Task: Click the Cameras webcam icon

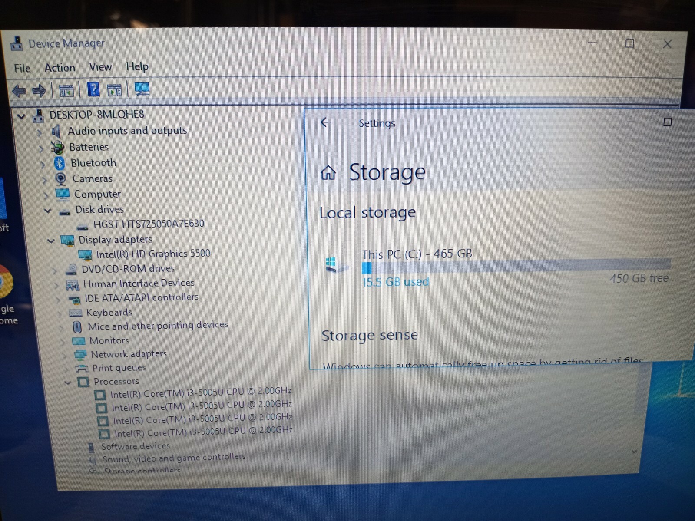Action: tap(61, 179)
